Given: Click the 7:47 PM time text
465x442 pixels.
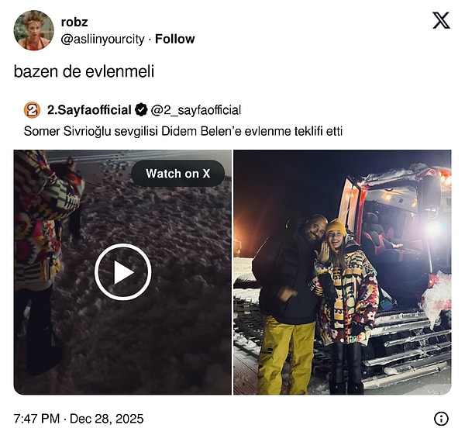Looking at the screenshot, I should click(x=37, y=419).
